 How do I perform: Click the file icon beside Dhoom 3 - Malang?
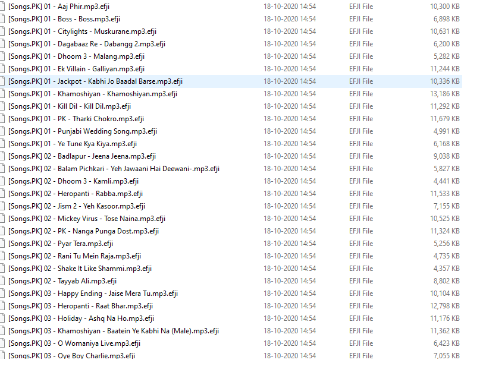[2, 56]
